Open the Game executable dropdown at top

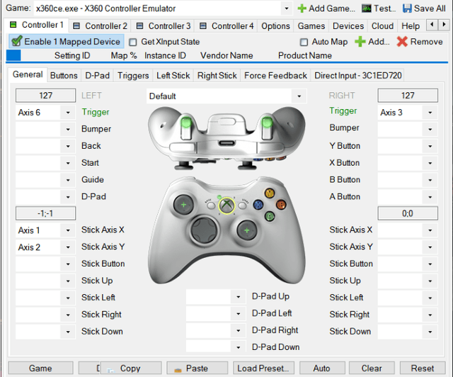(286, 9)
